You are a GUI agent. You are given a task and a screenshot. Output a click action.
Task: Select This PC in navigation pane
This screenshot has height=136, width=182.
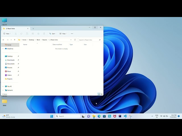(9, 86)
